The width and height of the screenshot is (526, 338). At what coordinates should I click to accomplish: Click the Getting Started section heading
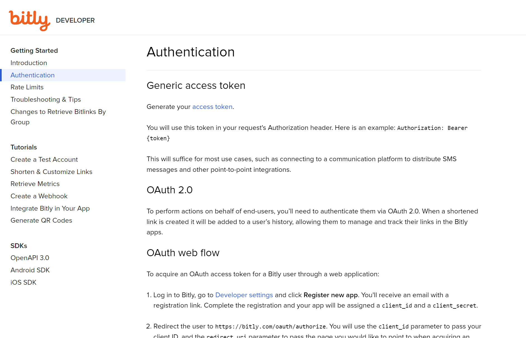tap(34, 51)
